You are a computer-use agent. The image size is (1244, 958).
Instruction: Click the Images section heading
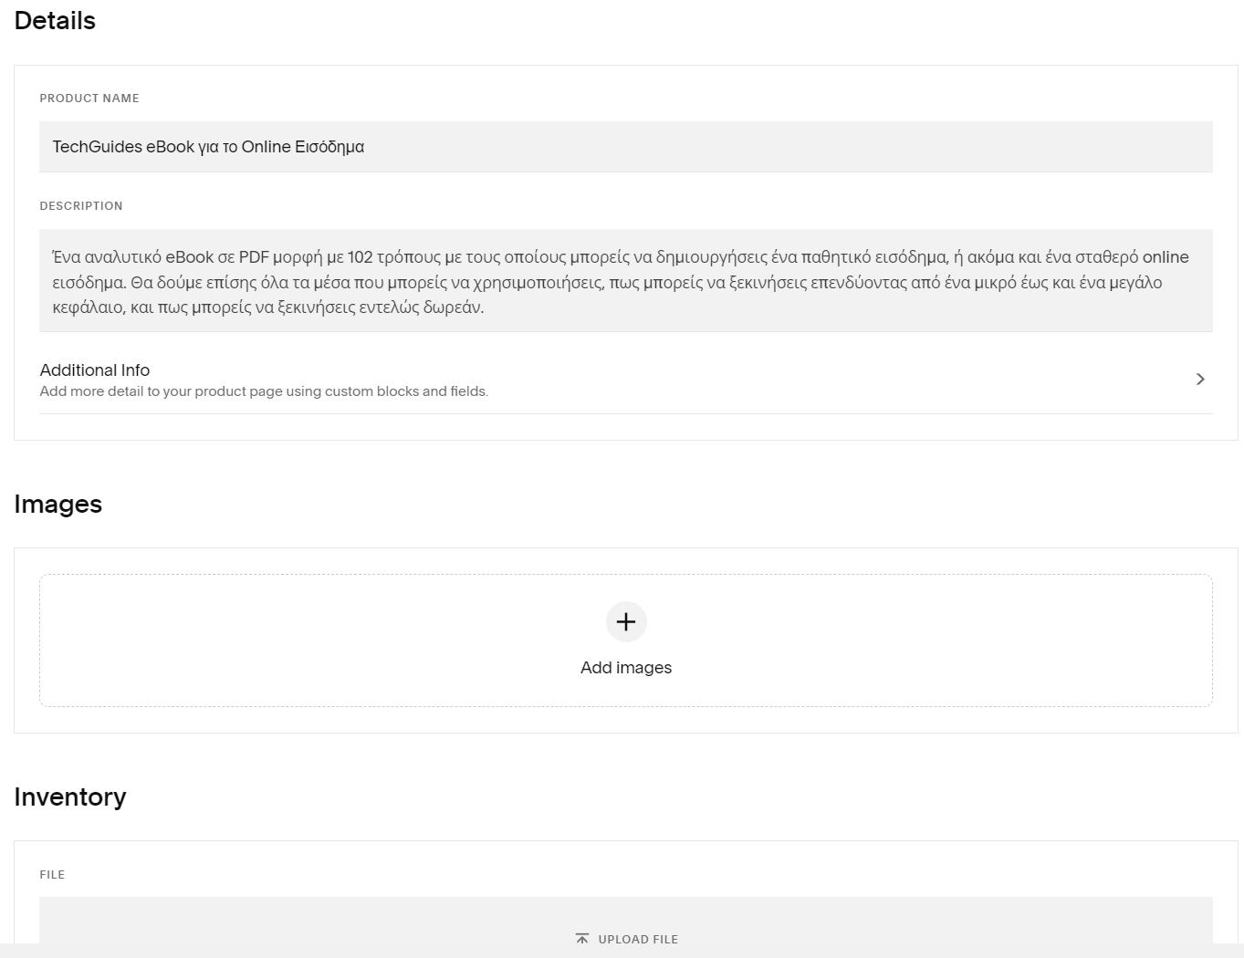pos(57,504)
